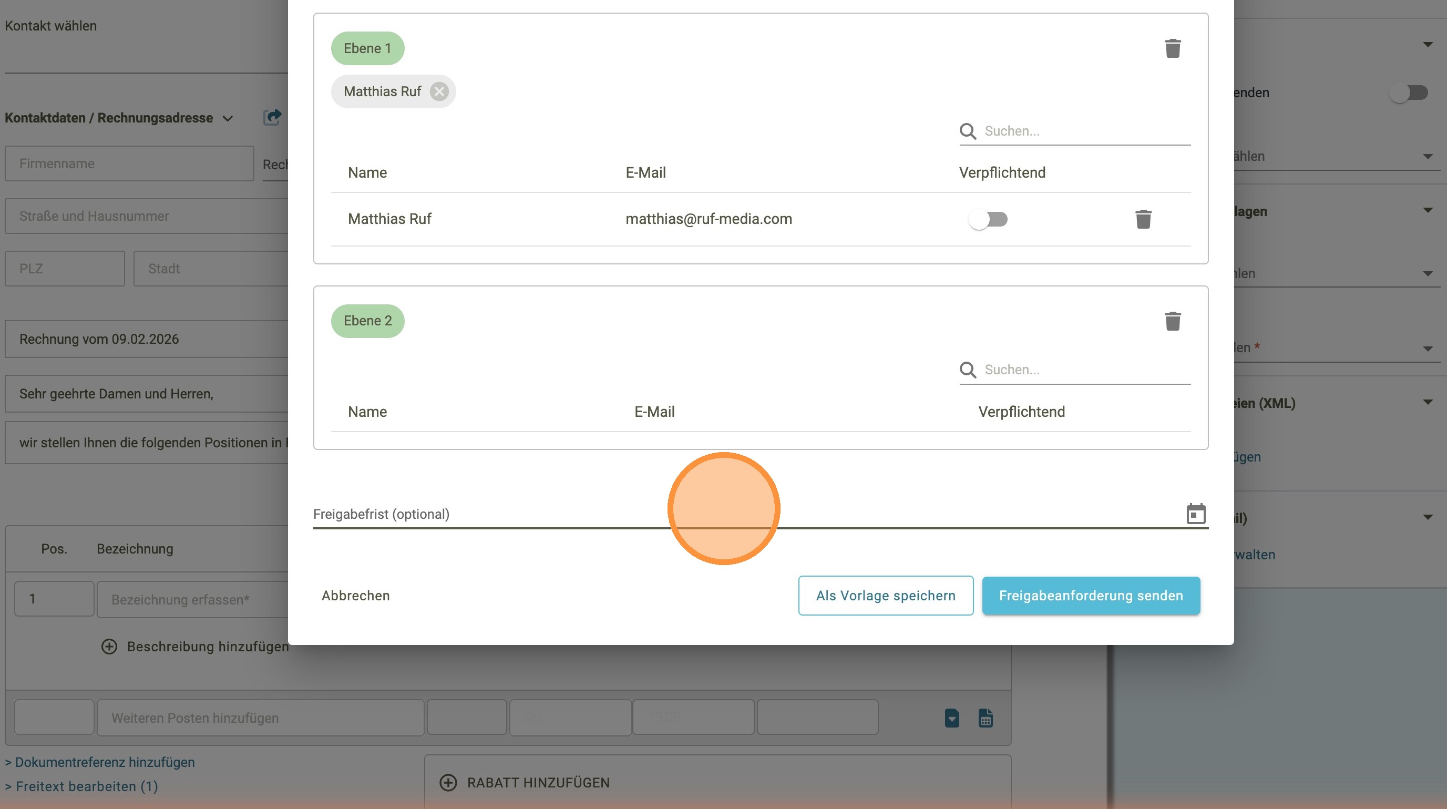Open Dokumentreferenz hinzufügen link
The height and width of the screenshot is (809, 1447).
[x=105, y=762]
